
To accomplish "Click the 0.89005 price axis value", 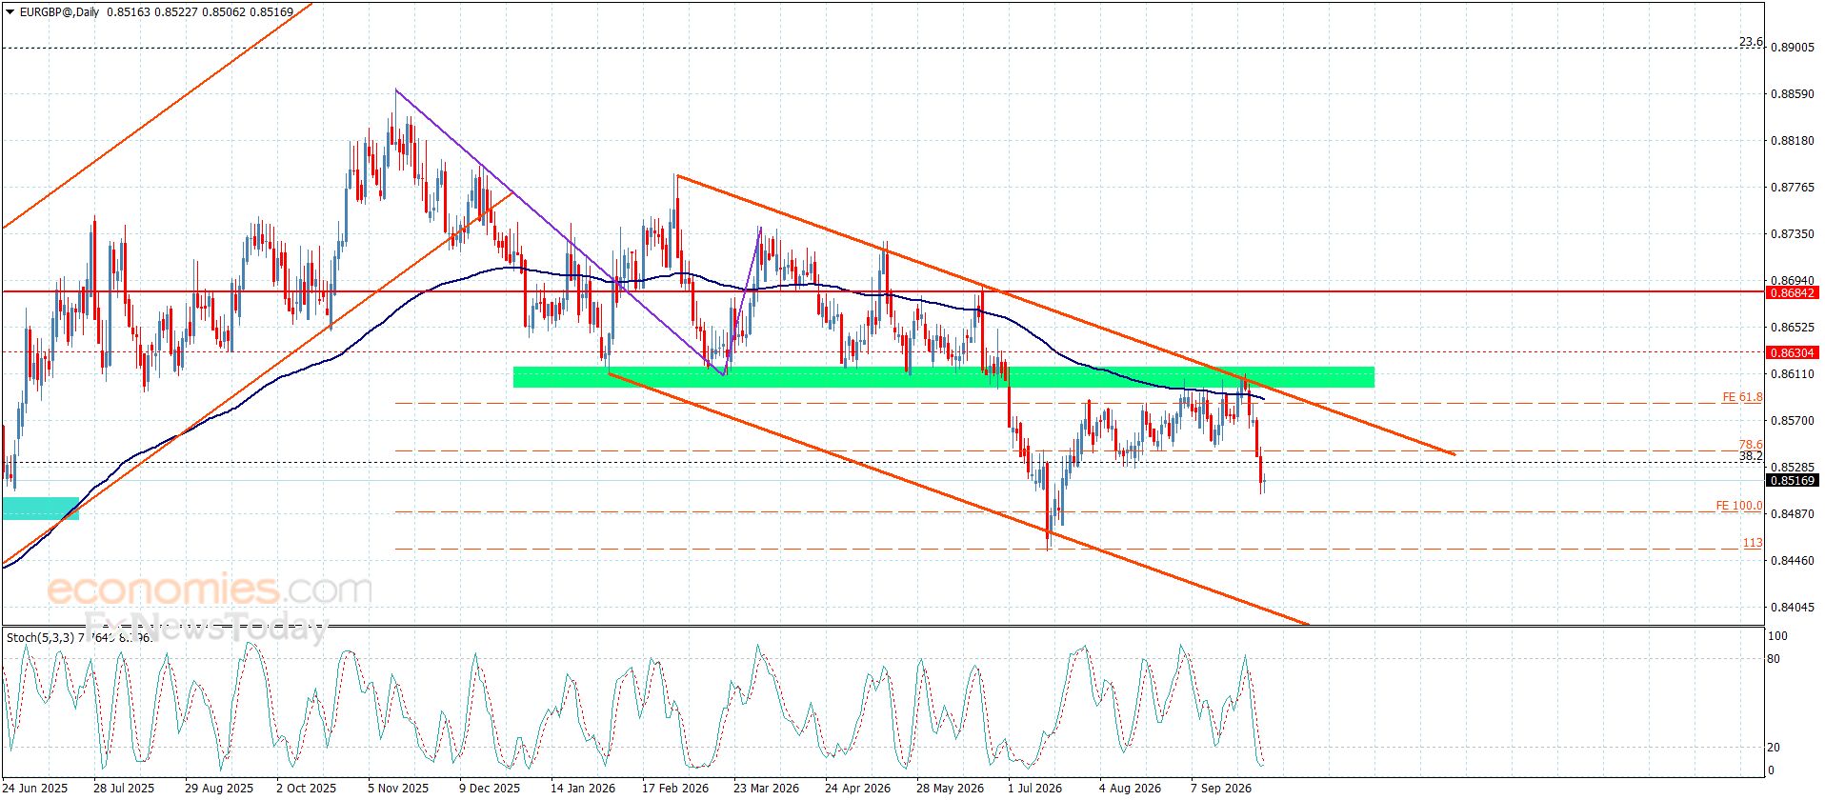I will [1793, 48].
